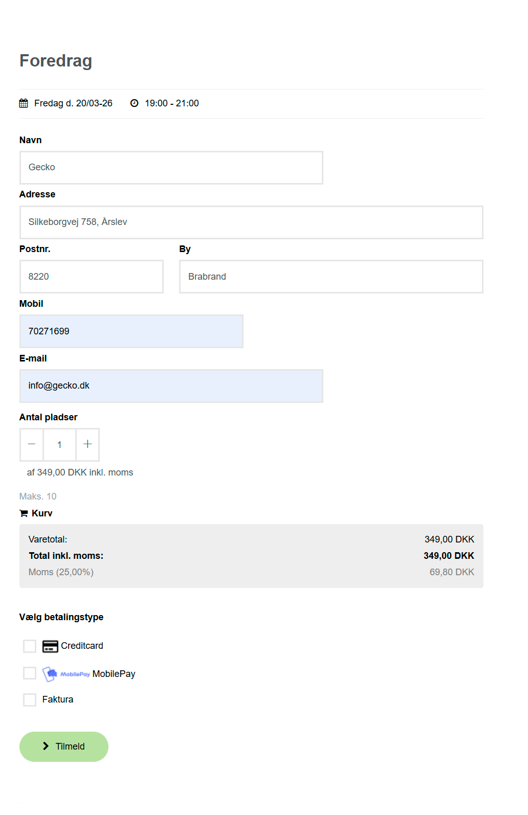Select the Mobil phone number field

131,331
